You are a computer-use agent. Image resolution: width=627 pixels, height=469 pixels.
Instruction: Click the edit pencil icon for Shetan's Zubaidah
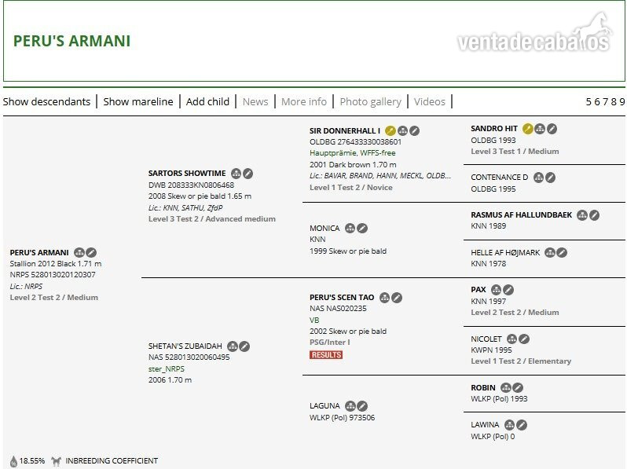pyautogui.click(x=244, y=346)
